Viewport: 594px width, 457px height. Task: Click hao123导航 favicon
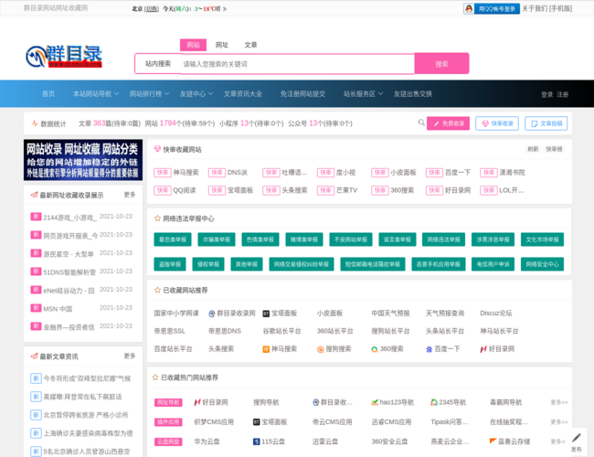click(x=375, y=402)
